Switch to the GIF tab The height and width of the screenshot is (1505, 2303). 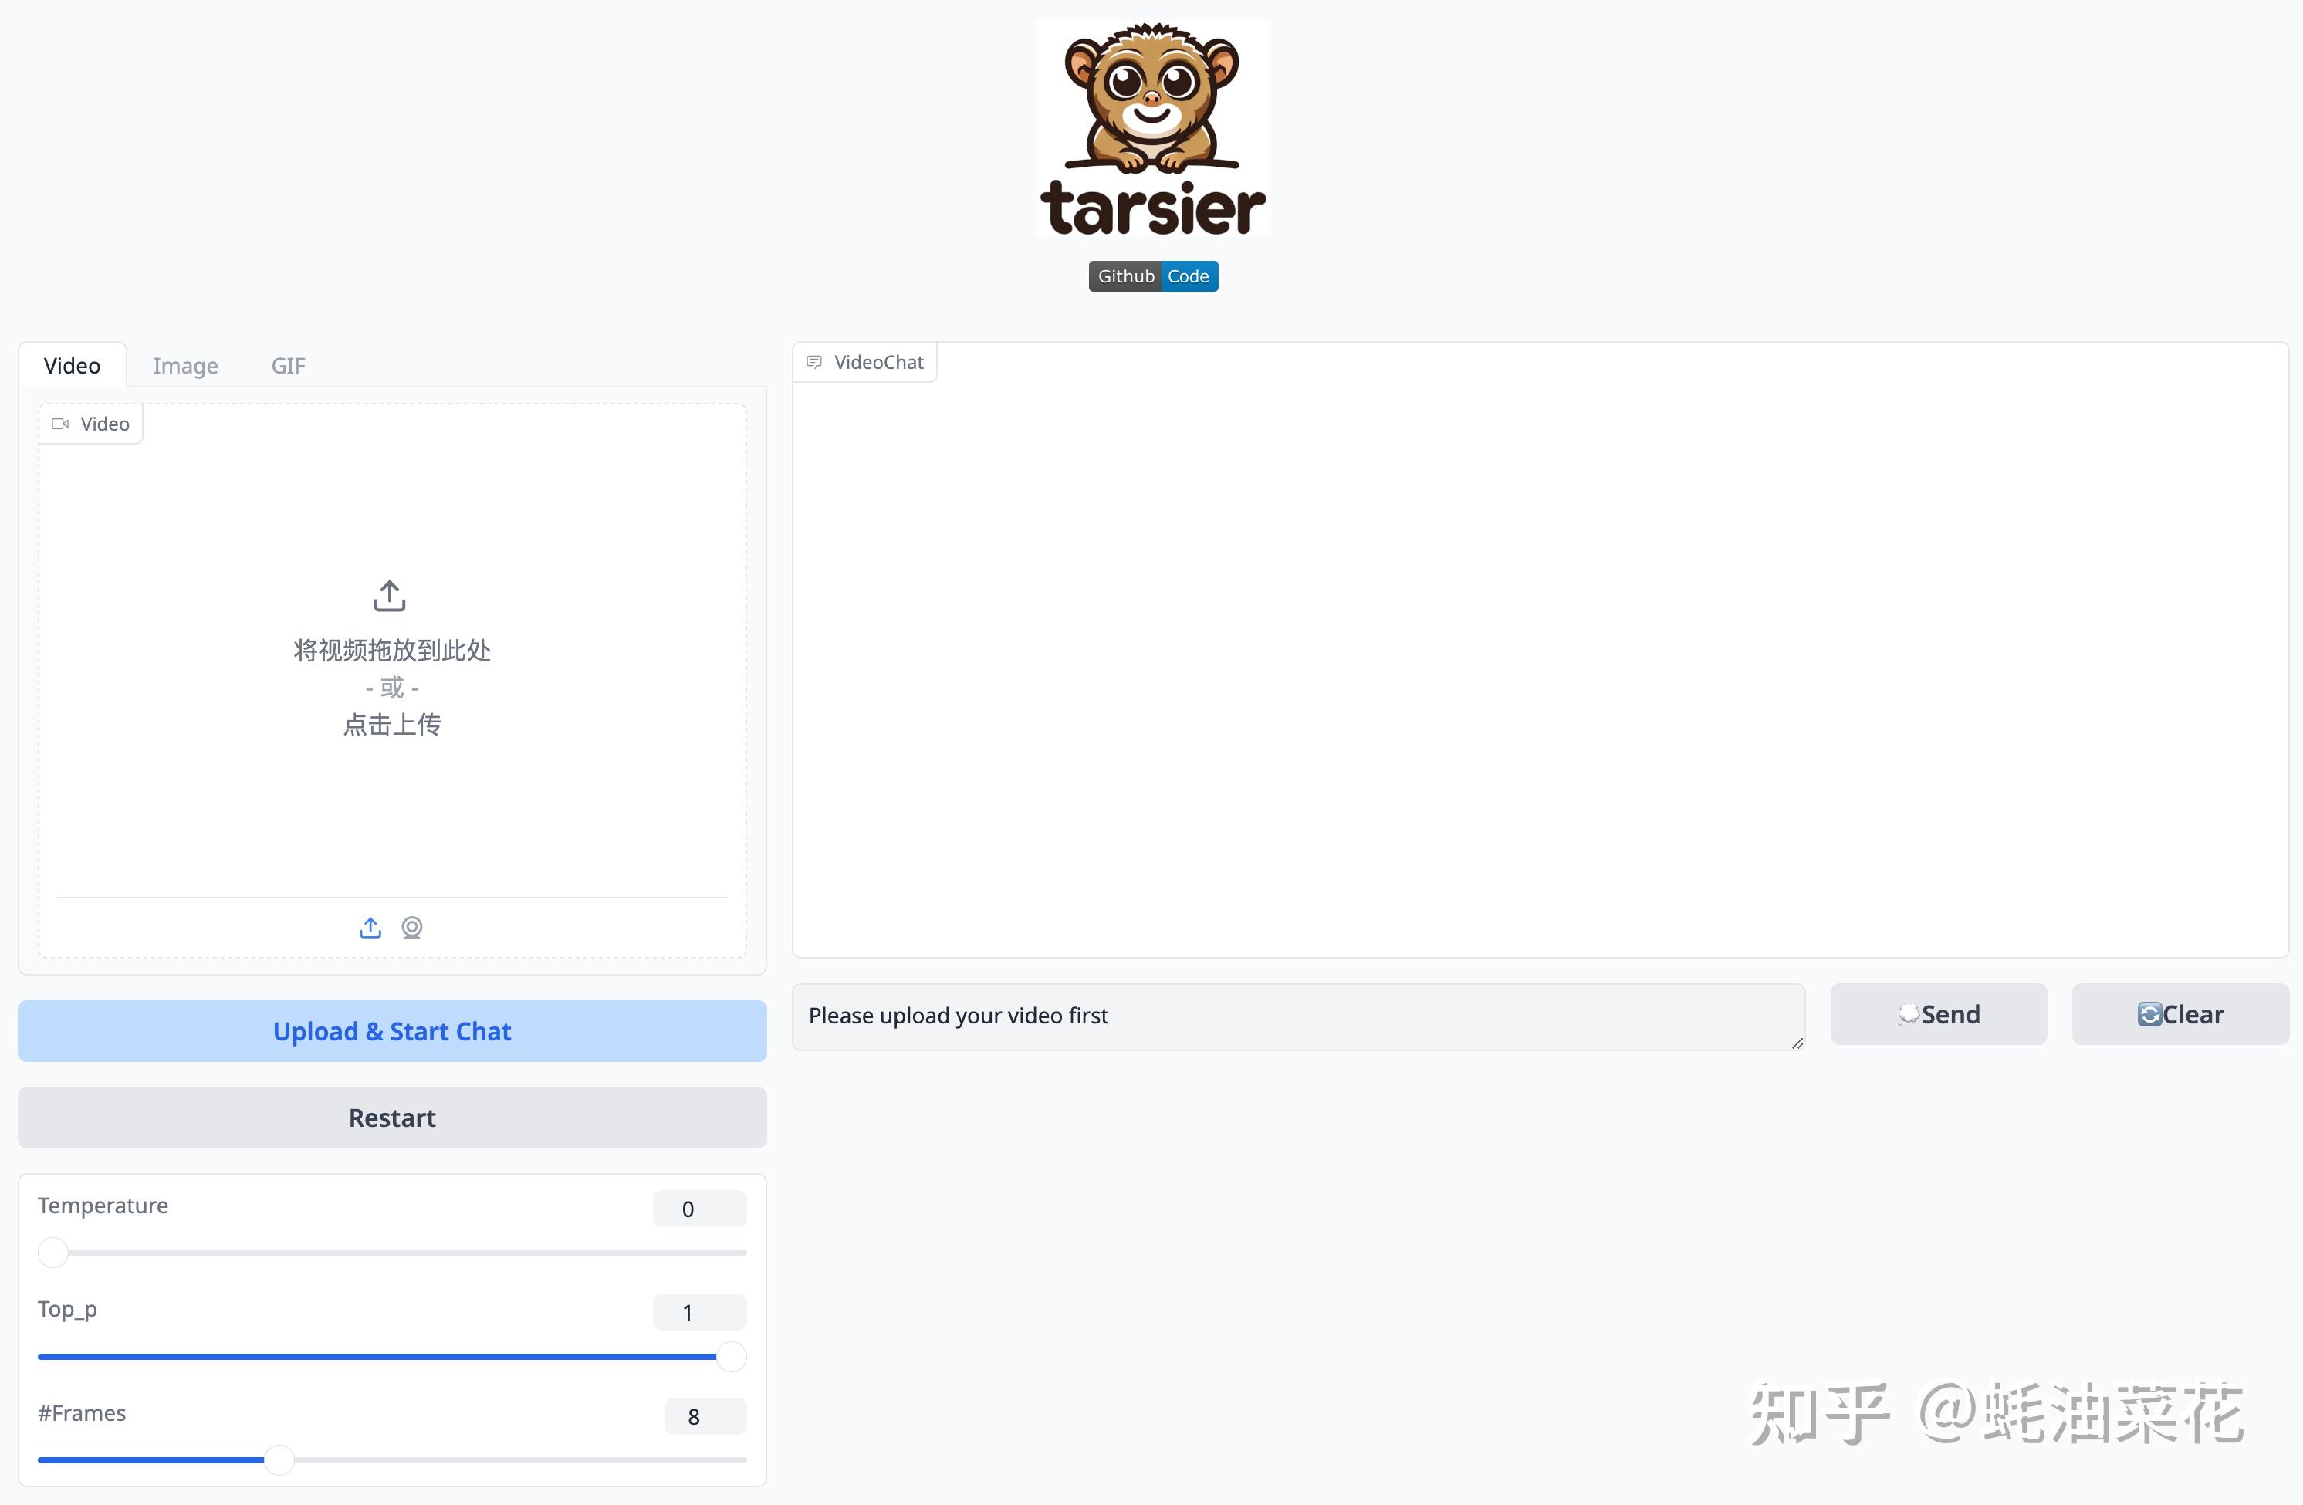point(287,365)
